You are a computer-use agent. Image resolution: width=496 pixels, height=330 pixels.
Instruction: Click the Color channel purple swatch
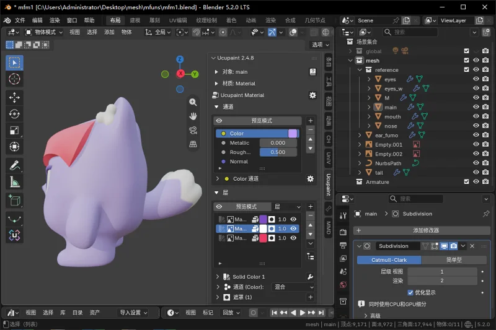click(x=293, y=134)
